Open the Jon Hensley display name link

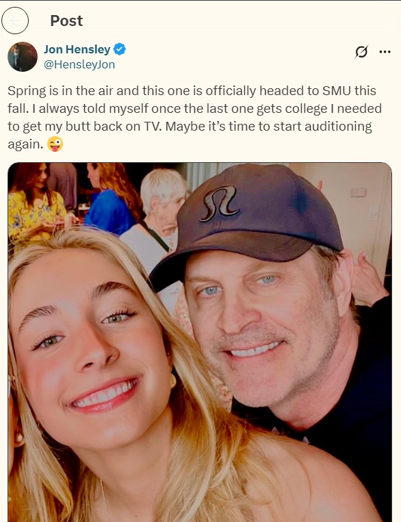77,49
